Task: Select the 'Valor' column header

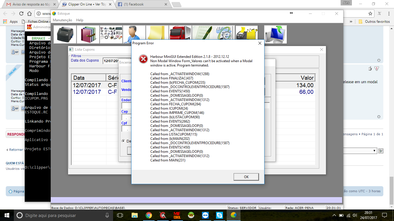Action: tap(295, 78)
